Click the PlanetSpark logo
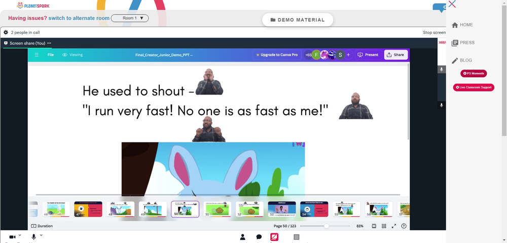The width and height of the screenshot is (507, 243). [33, 6]
